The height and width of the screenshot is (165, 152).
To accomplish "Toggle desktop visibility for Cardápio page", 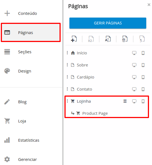I will [x=134, y=77].
